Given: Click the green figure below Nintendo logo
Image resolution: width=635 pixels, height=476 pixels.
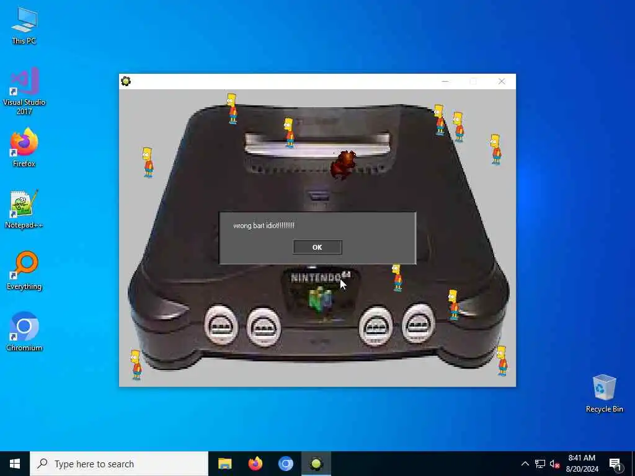Looking at the screenshot, I should click(x=321, y=301).
